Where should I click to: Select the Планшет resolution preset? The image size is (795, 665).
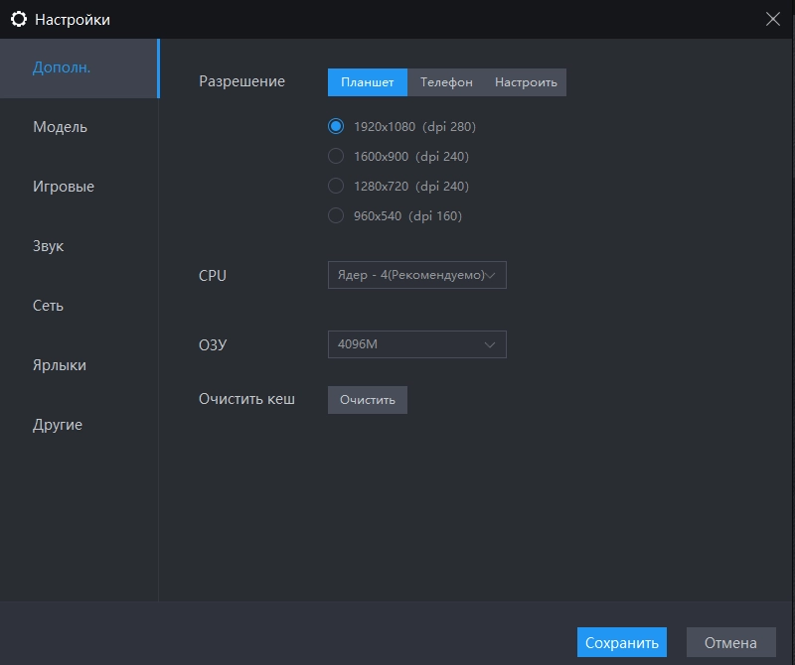[367, 82]
